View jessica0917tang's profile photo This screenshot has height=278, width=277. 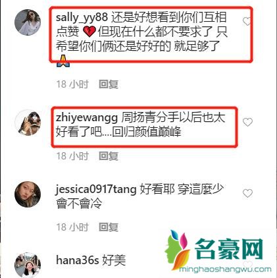pos(28,194)
